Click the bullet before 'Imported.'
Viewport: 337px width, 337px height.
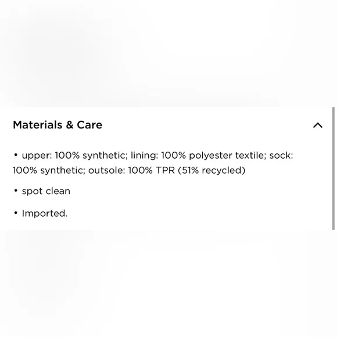click(x=16, y=213)
